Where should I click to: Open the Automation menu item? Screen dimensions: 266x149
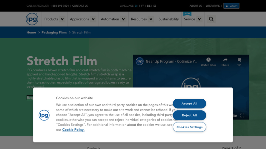(110, 19)
